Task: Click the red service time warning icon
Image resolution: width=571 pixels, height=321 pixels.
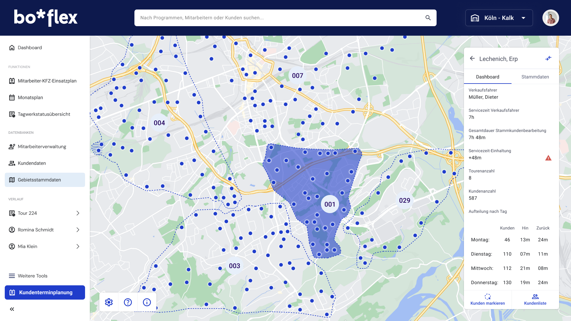Action: pos(548,158)
